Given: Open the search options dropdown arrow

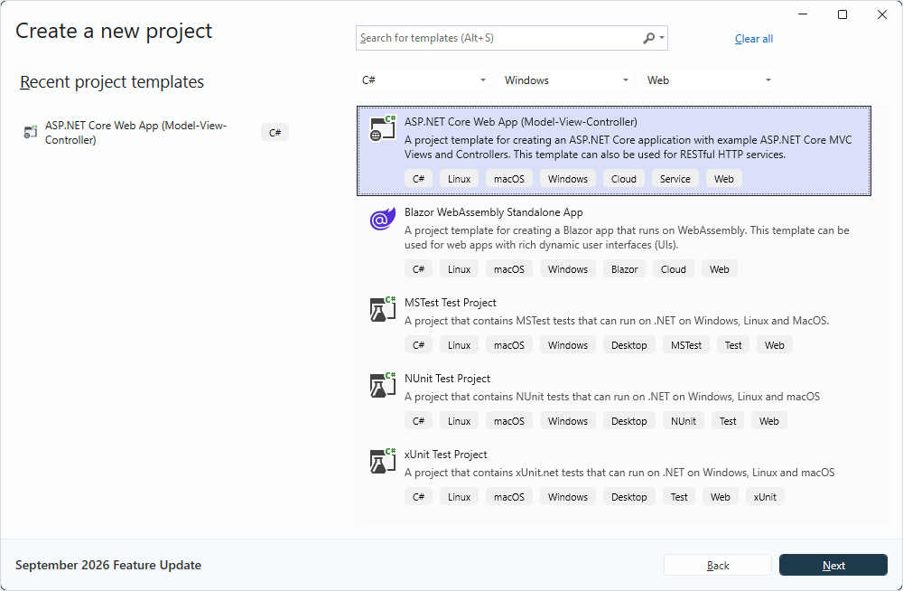Looking at the screenshot, I should click(x=662, y=38).
